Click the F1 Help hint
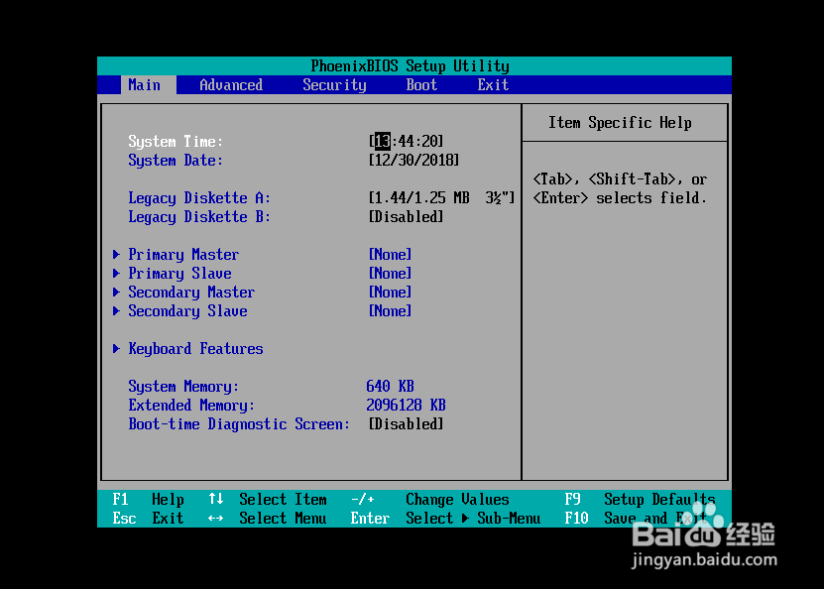Screen dimensions: 824x589 148,499
